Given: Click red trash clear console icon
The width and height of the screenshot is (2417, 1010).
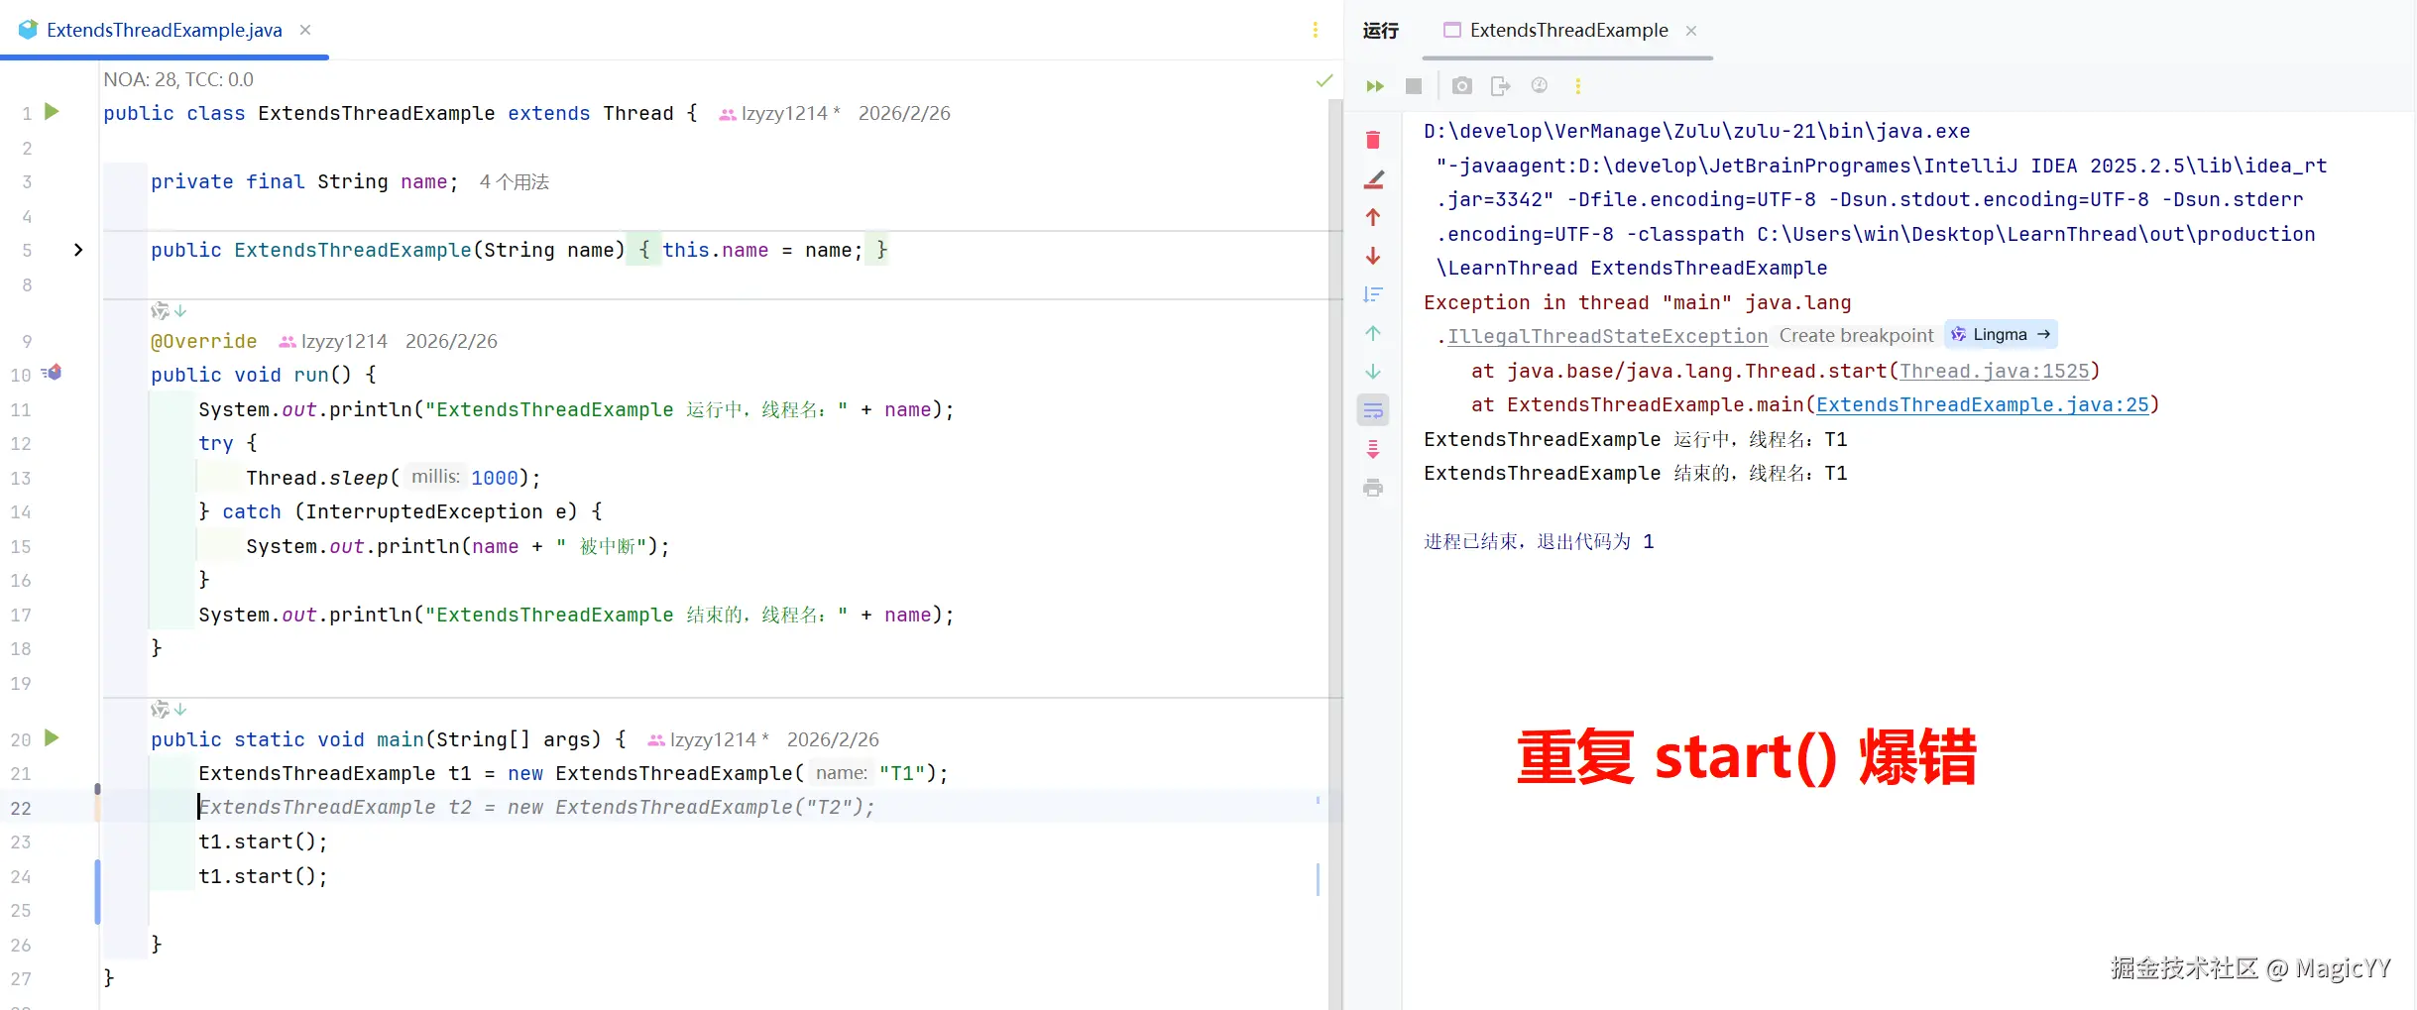Looking at the screenshot, I should coord(1373,140).
